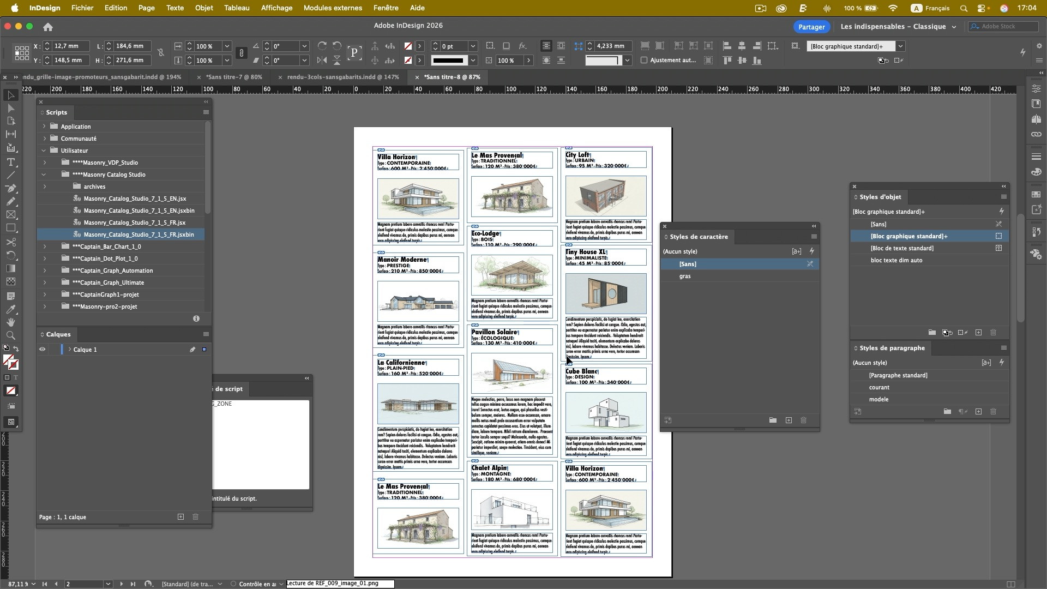This screenshot has width=1047, height=589.
Task: Select the gras character style
Action: (x=685, y=276)
